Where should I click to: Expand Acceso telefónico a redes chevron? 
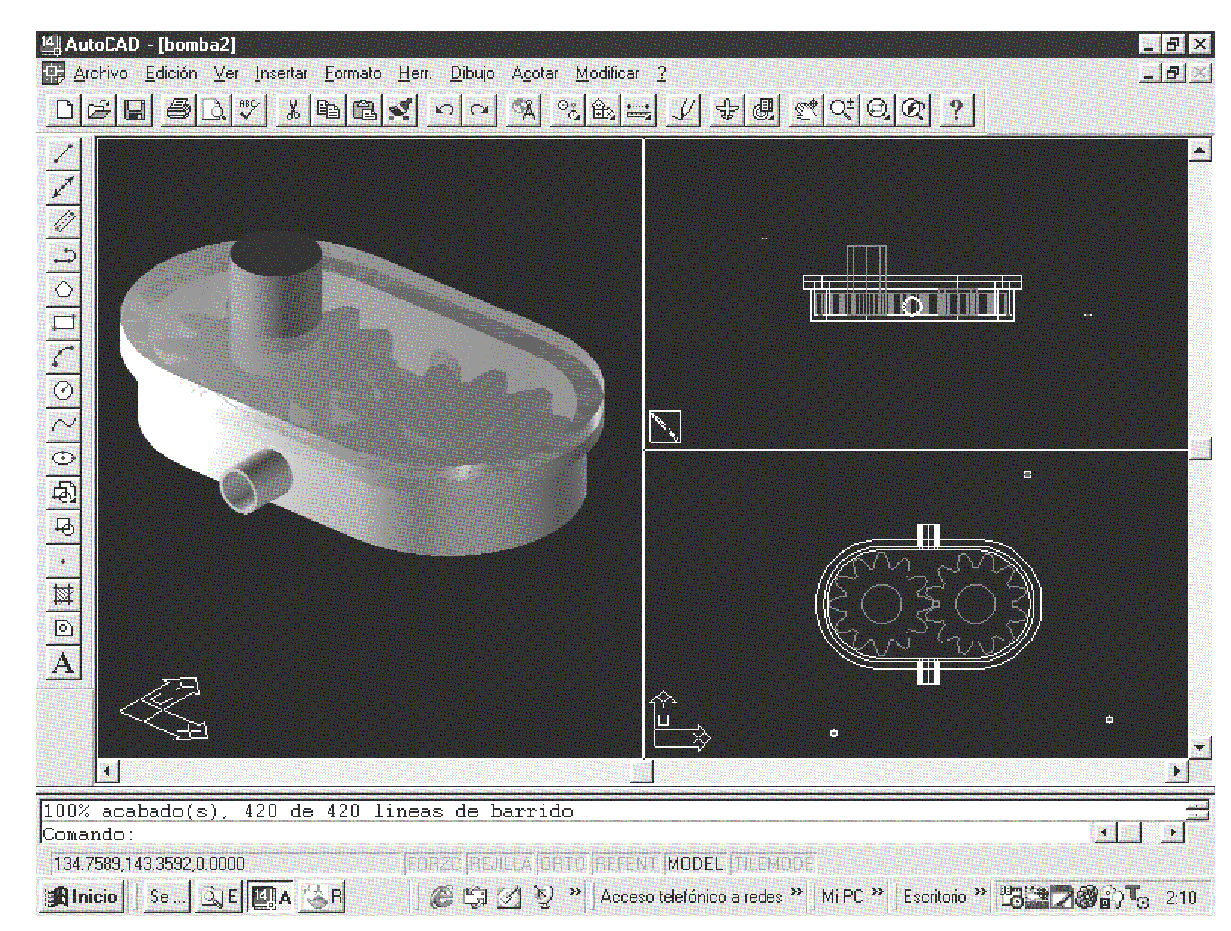[796, 892]
